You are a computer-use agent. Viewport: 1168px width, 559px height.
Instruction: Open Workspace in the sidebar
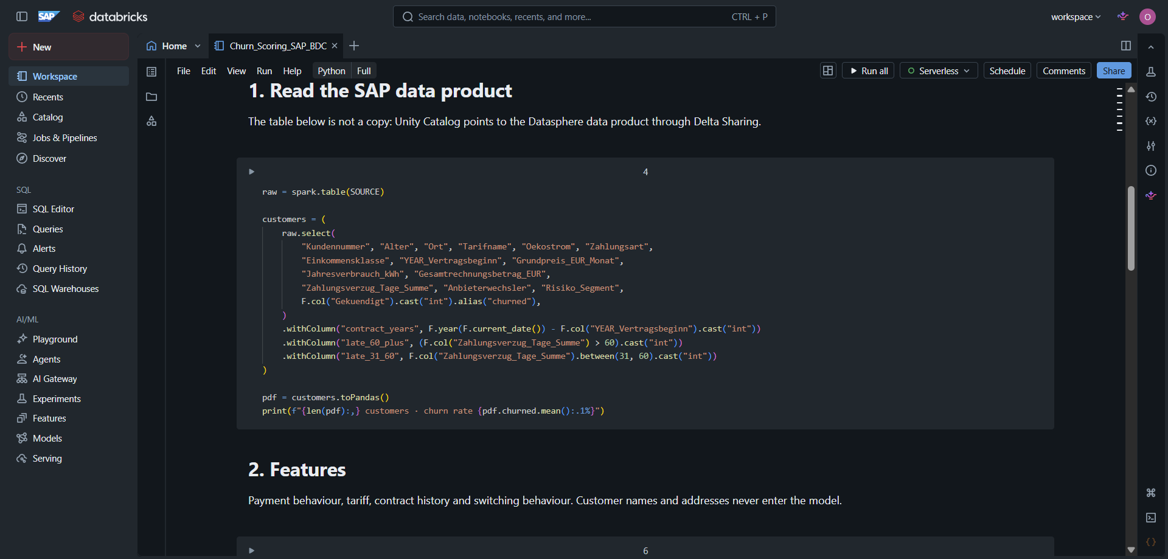[x=69, y=76]
